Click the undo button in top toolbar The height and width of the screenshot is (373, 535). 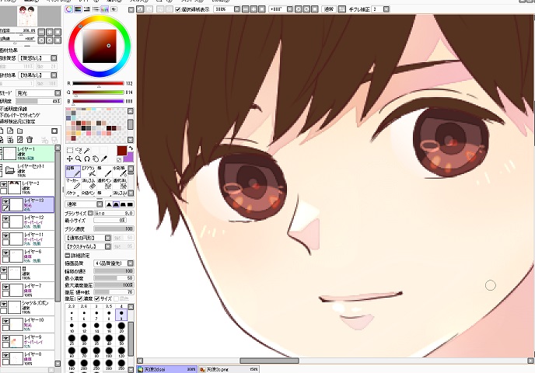click(x=140, y=9)
